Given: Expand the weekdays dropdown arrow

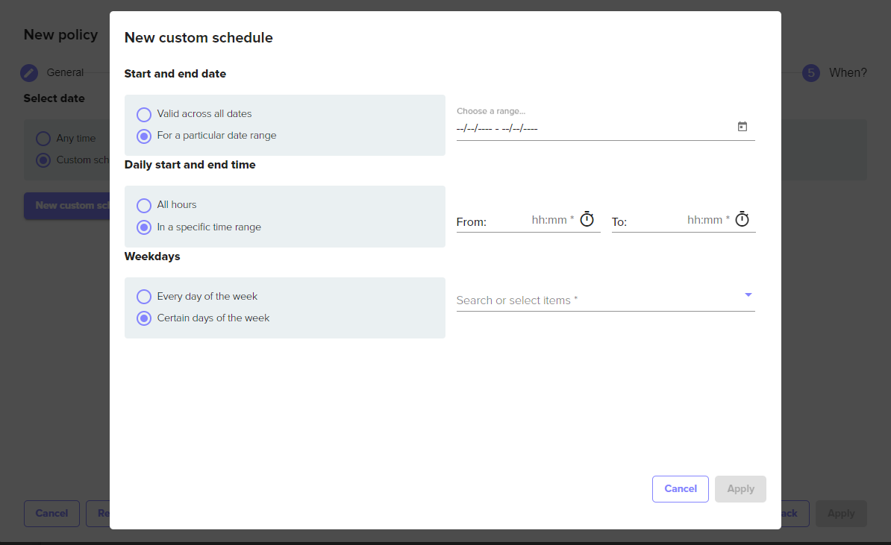Looking at the screenshot, I should 748,295.
